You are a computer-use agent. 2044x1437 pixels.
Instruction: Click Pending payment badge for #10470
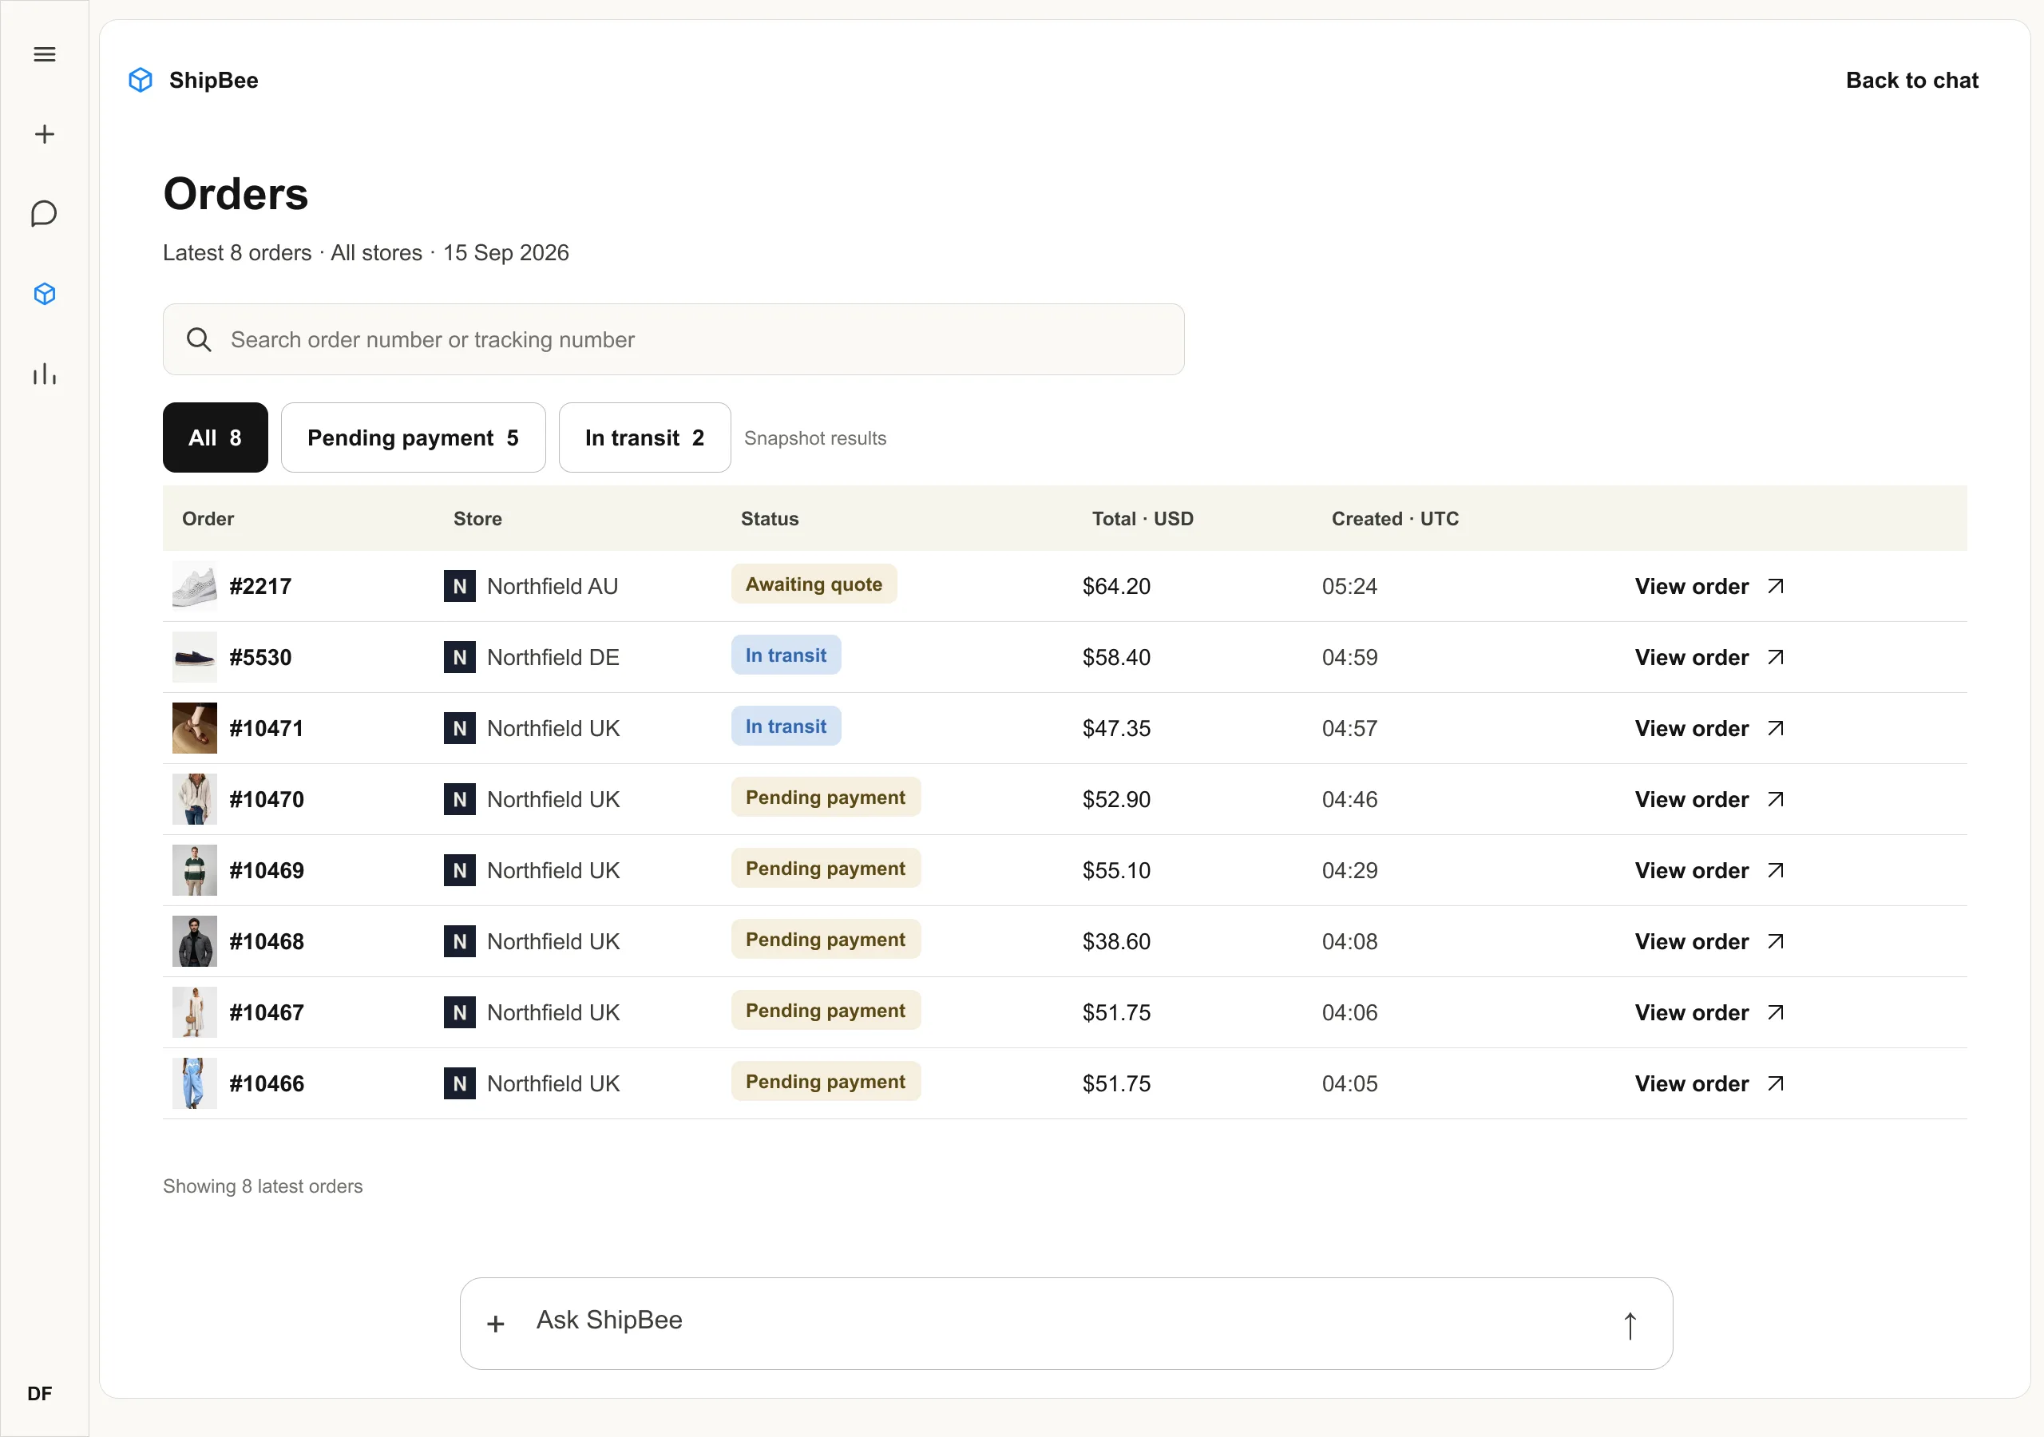[826, 797]
